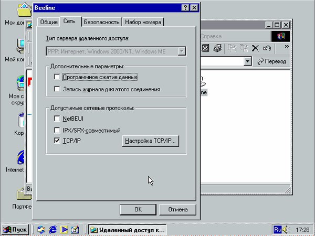The height and width of the screenshot is (236, 315).
Task: Click the telephone dial toolbar icon
Action: [x=217, y=48]
